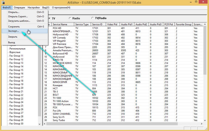Screen dimensions: 209x131
Task: Sort by Video Pid column header
Action: click(113, 24)
